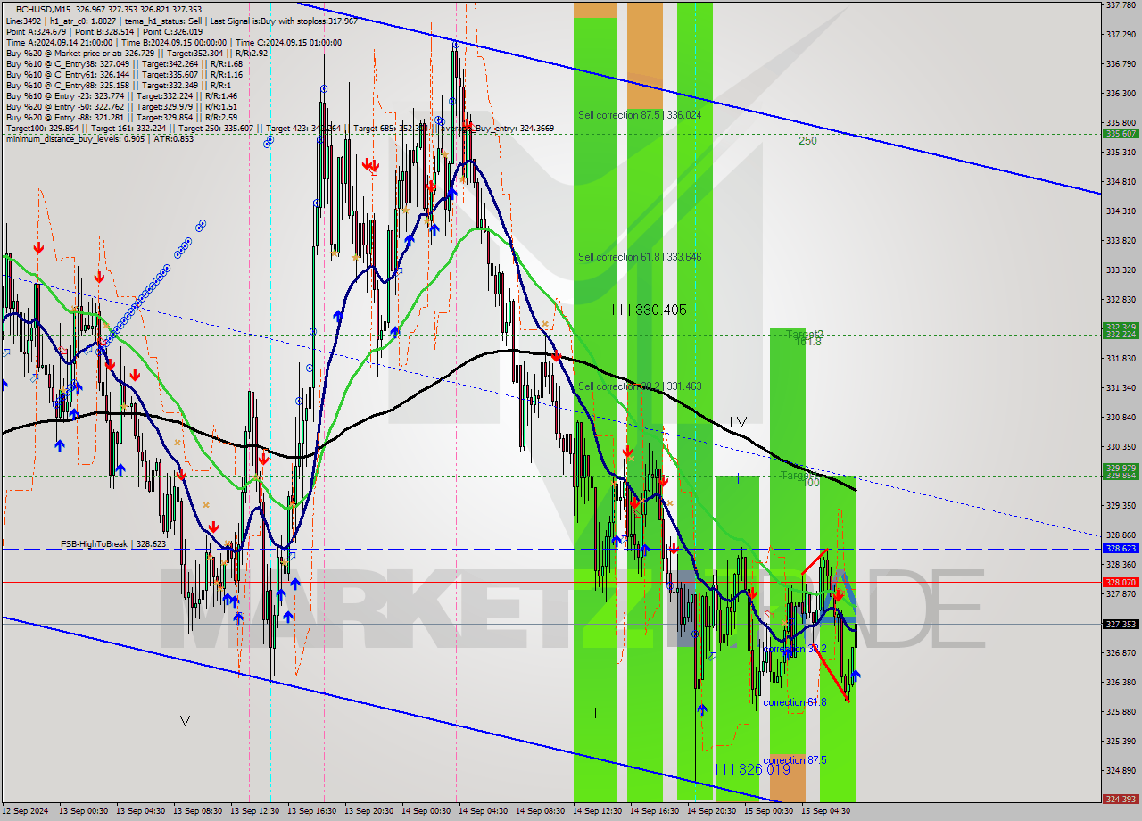Viewport: 1142px width, 821px height.
Task: Click the '14 Sep 00:30' time axis label
Action: tap(426, 811)
